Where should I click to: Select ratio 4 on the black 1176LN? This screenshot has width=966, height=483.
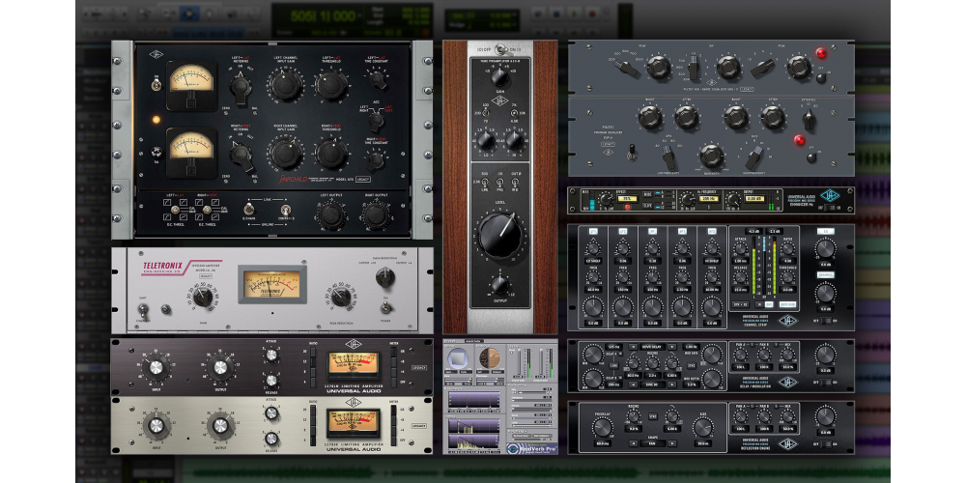click(312, 382)
